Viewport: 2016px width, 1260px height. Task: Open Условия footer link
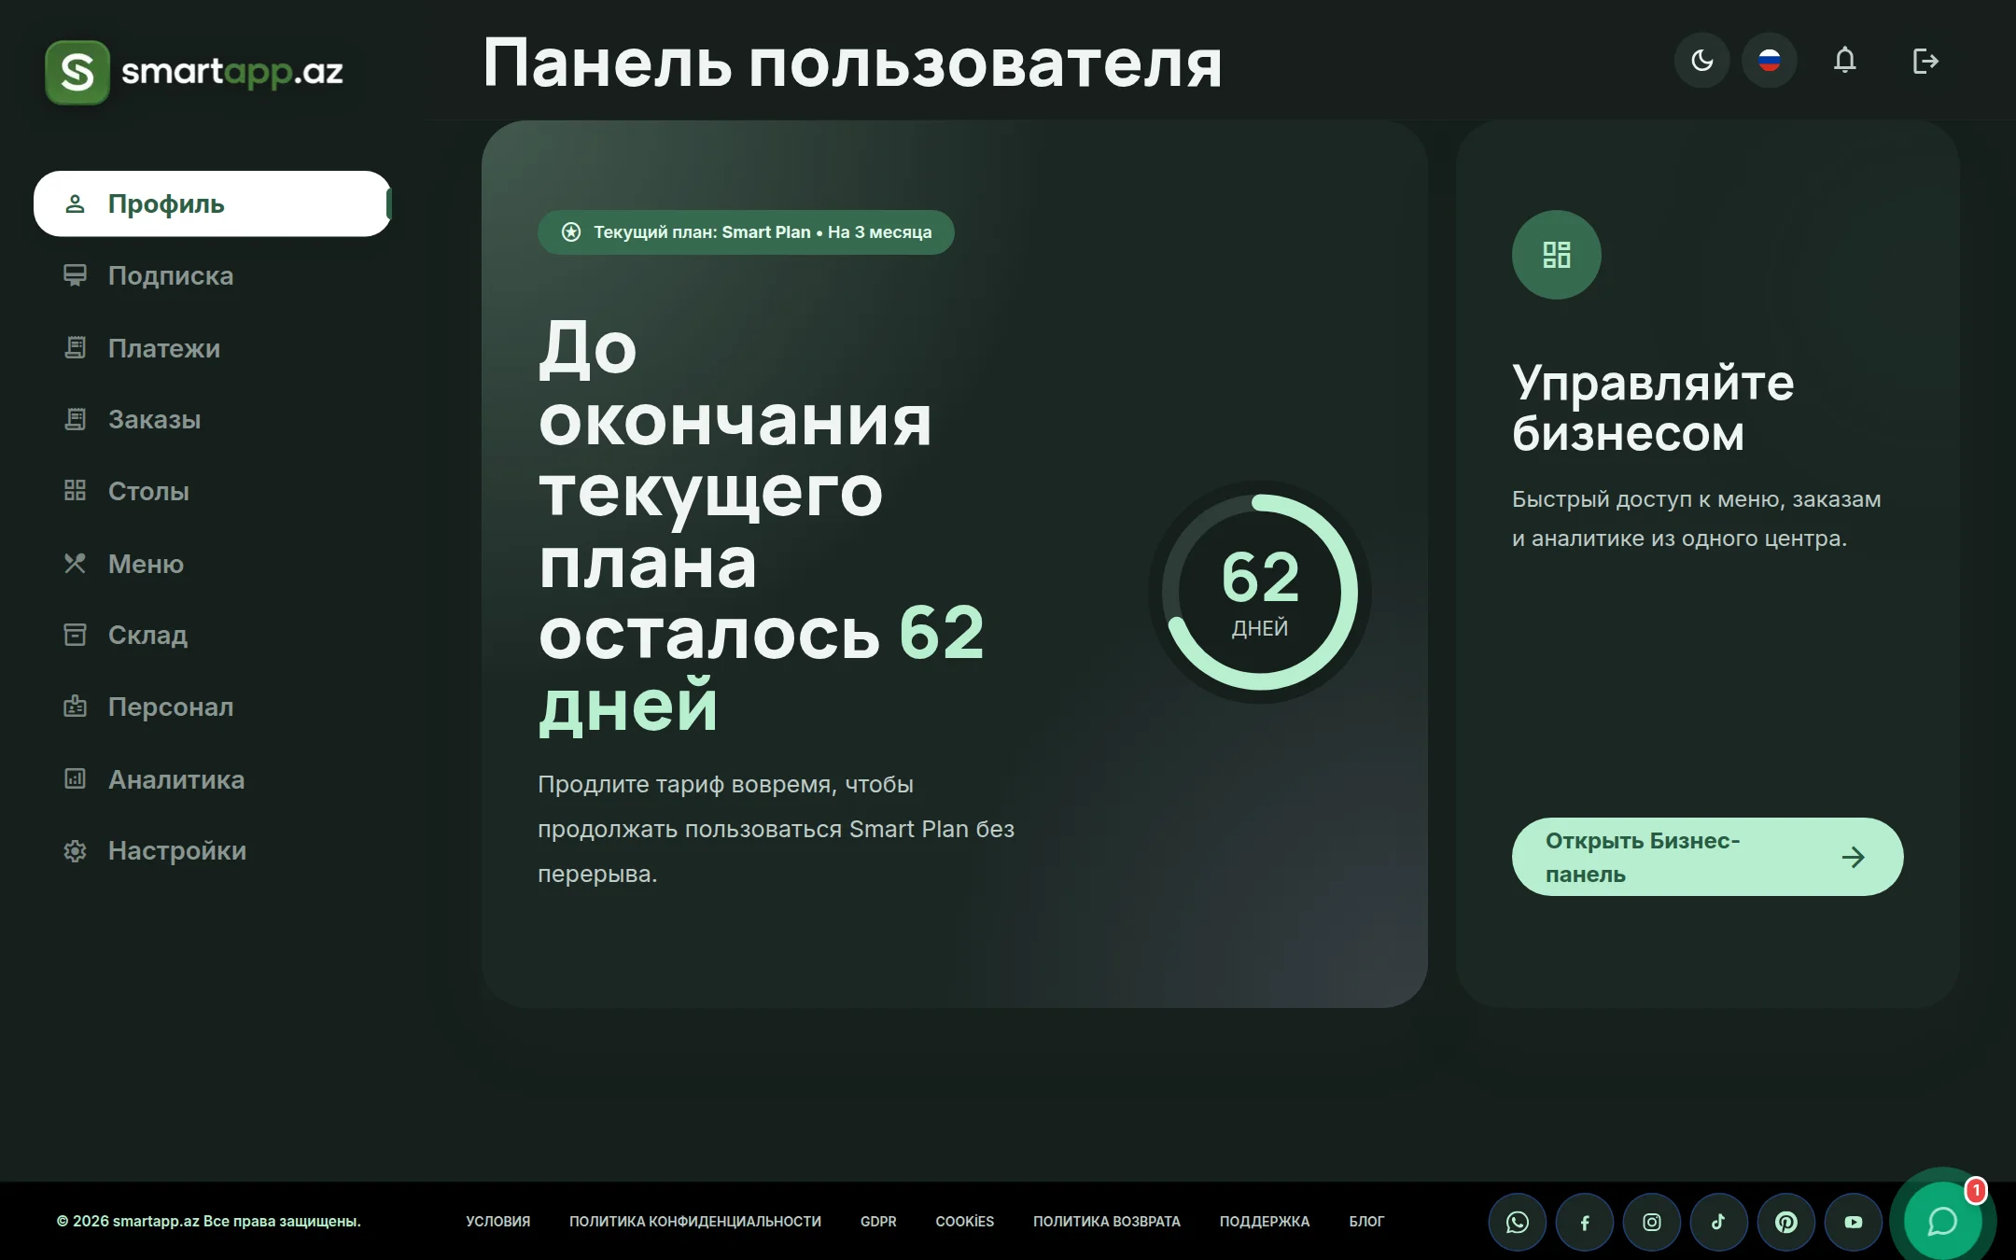[498, 1221]
